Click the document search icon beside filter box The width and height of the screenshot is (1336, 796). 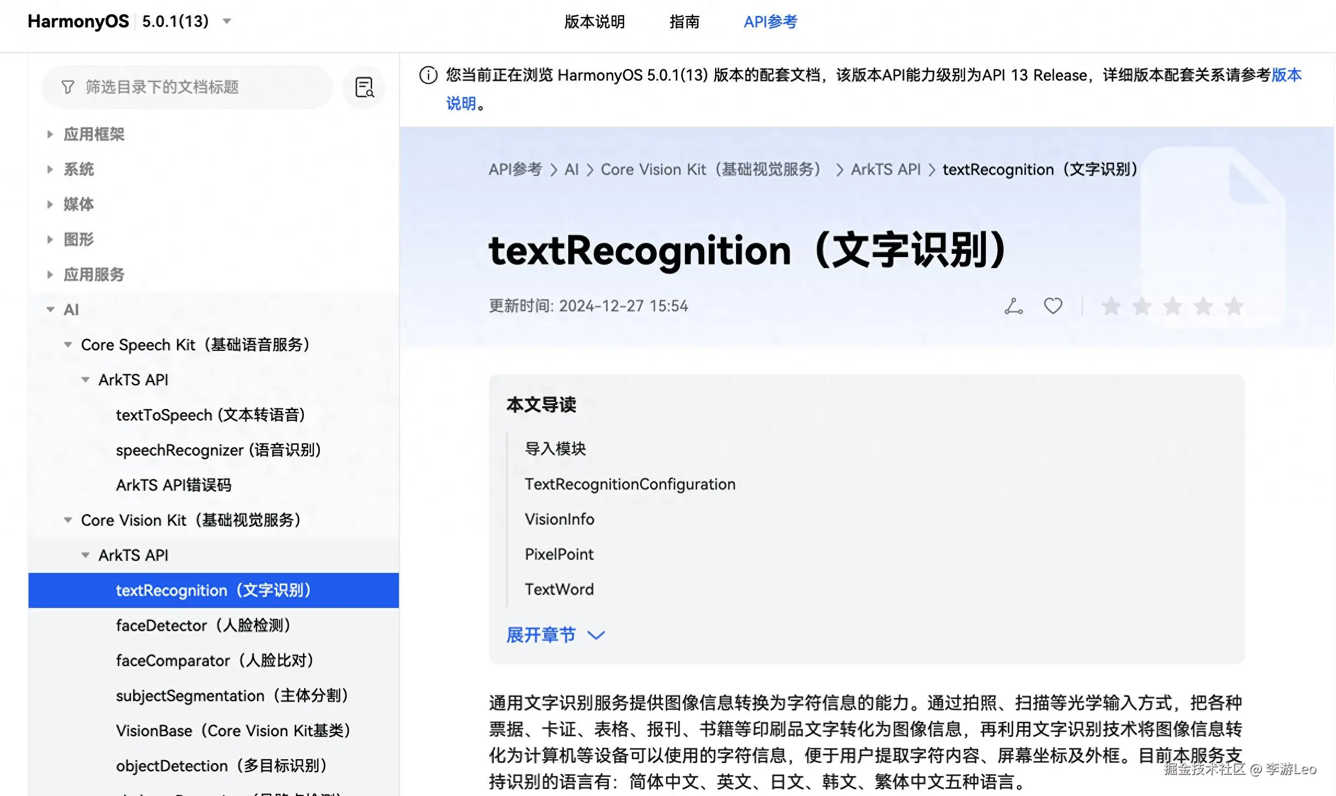(364, 87)
